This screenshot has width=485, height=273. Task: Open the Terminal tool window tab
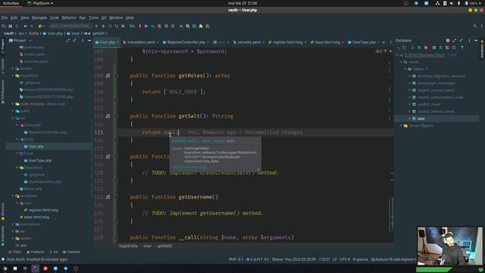71,252
